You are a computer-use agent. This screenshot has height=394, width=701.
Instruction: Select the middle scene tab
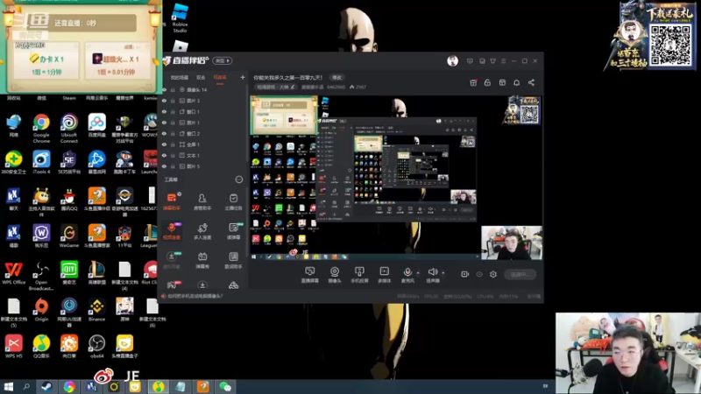201,77
